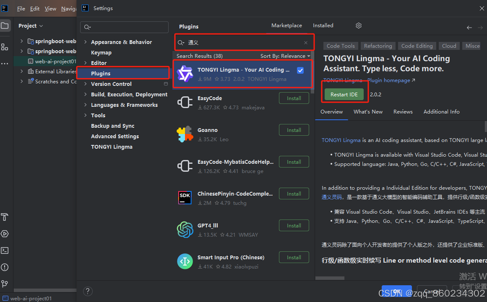
Task: Click the GPT4_lll plugin icon
Action: (185, 230)
